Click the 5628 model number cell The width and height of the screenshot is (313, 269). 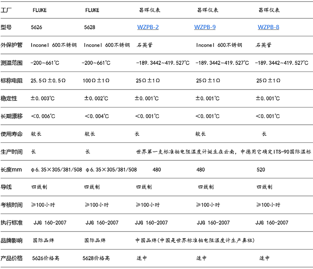[x=90, y=27]
